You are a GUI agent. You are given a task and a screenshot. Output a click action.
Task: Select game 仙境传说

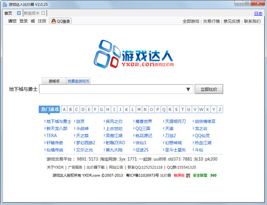(x=55, y=150)
